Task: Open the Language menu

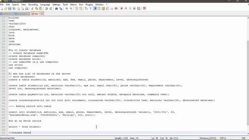Action: (x=45, y=5)
